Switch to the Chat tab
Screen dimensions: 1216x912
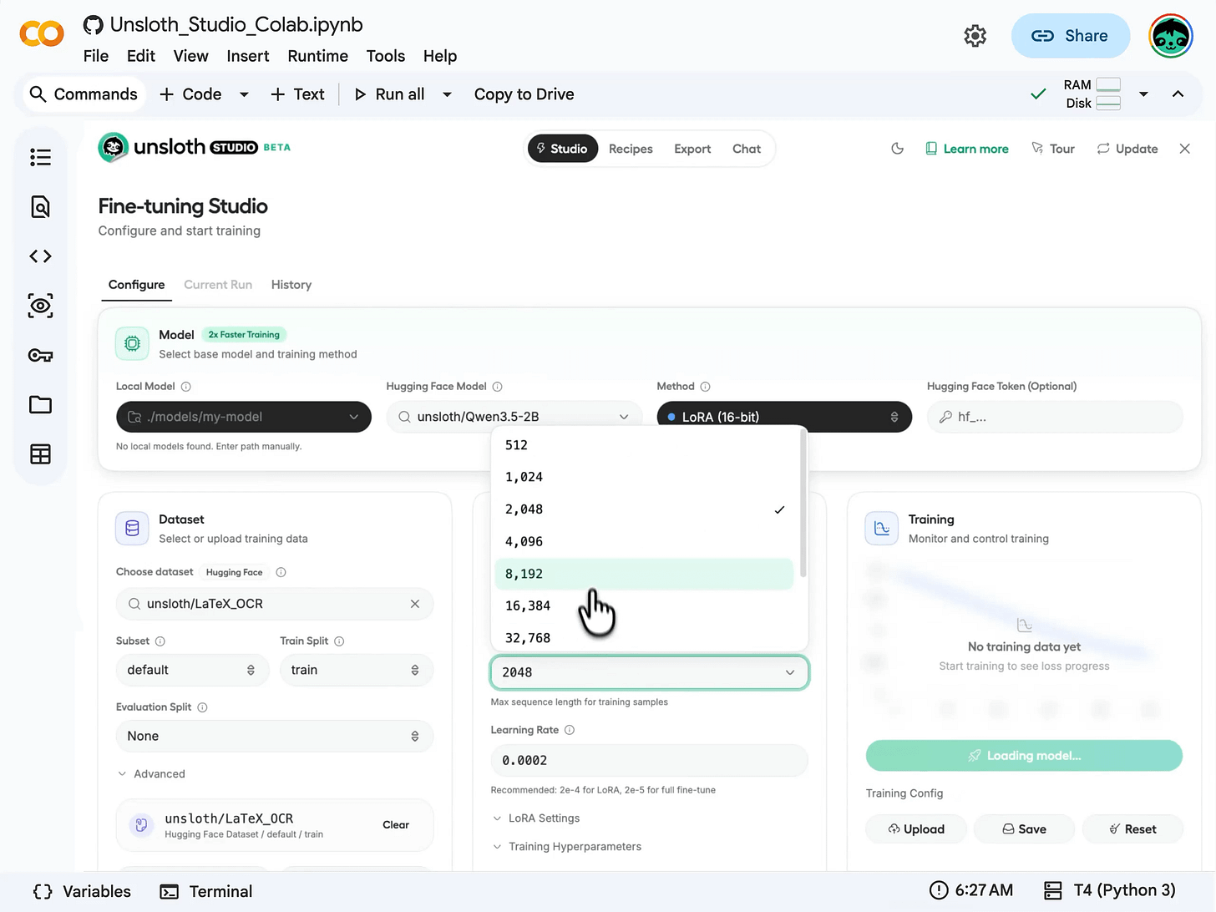pyautogui.click(x=747, y=149)
